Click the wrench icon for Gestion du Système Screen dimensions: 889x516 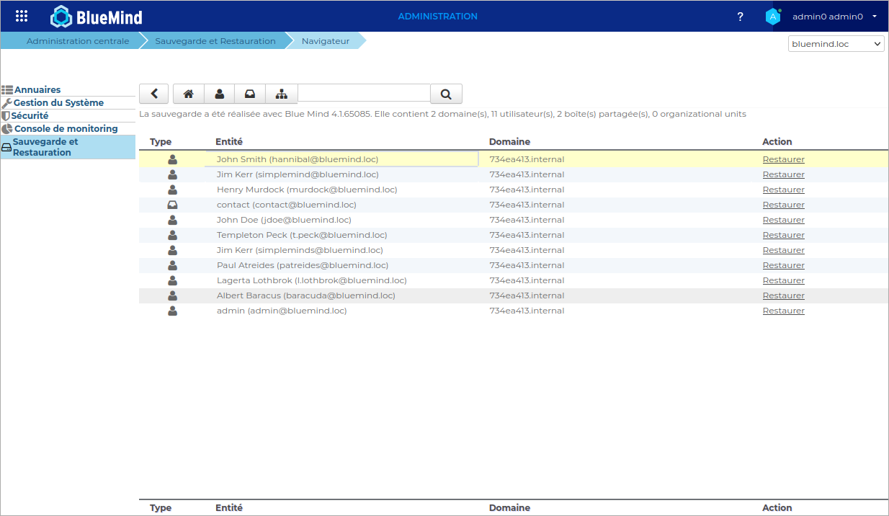click(x=7, y=103)
